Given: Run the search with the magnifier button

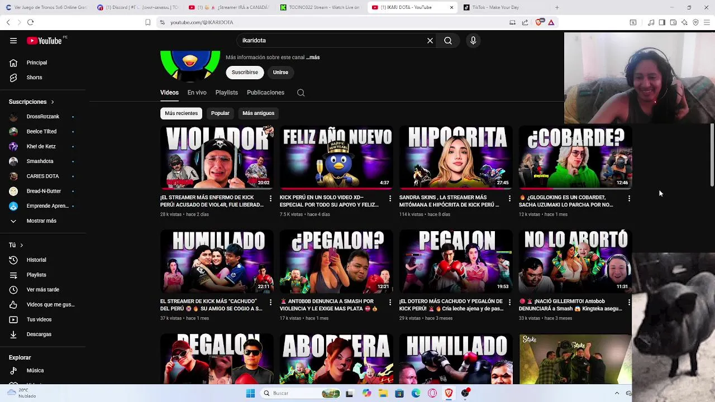Looking at the screenshot, I should (448, 40).
